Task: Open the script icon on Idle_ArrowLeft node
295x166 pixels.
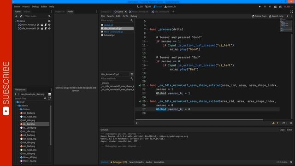Action: 46,29
